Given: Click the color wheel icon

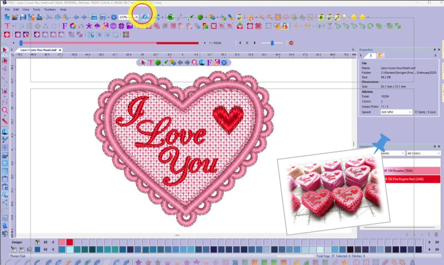Looking at the screenshot, I should 73,26.
